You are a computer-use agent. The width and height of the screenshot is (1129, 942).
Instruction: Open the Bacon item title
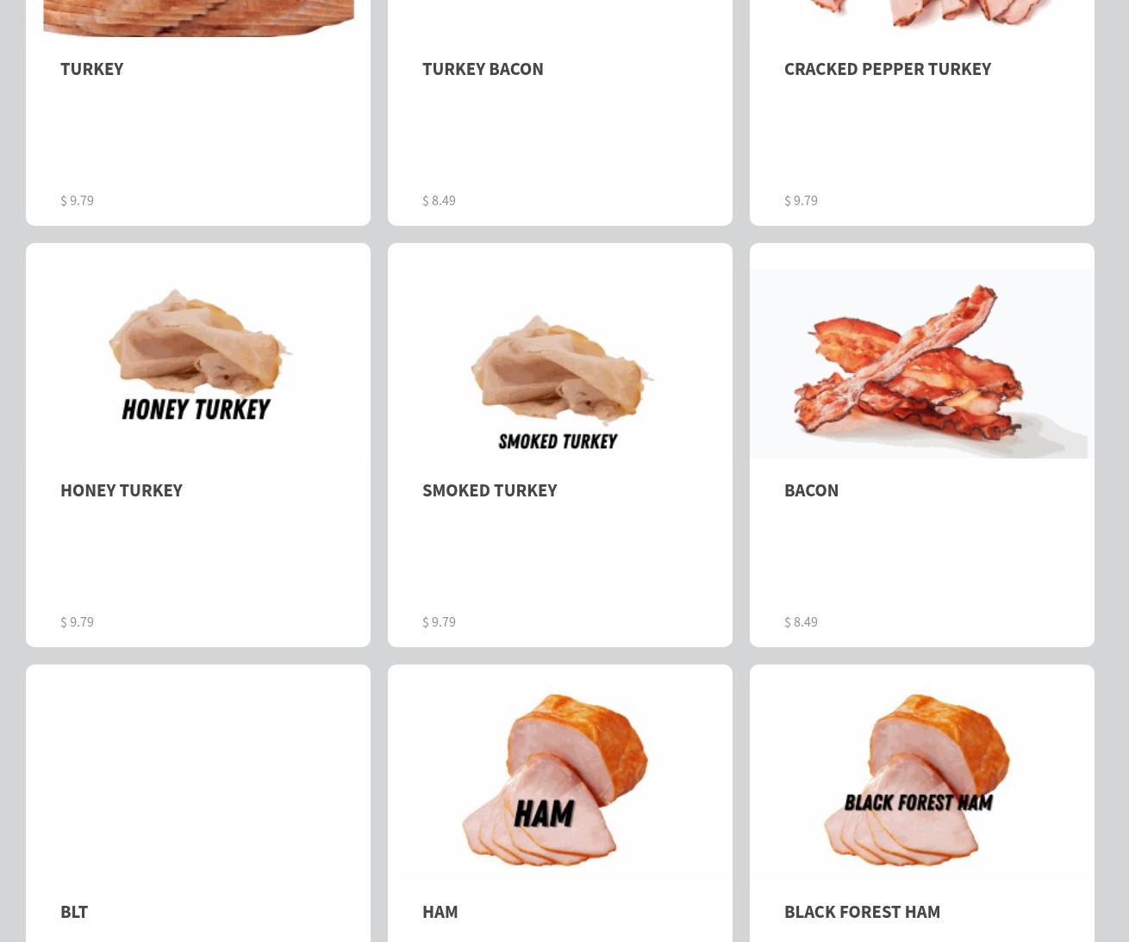pyautogui.click(x=811, y=490)
